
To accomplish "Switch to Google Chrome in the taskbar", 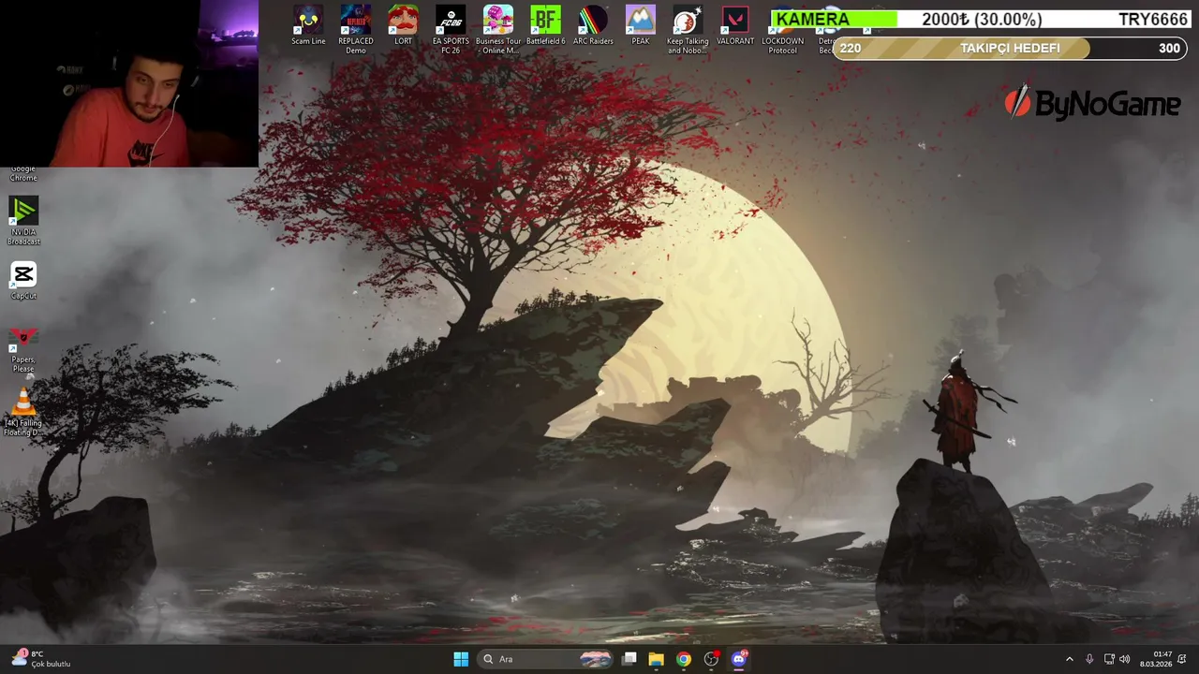I will tap(684, 659).
